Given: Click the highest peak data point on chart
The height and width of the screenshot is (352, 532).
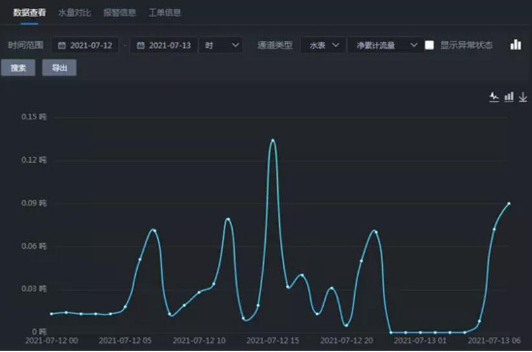Looking at the screenshot, I should pos(273,140).
